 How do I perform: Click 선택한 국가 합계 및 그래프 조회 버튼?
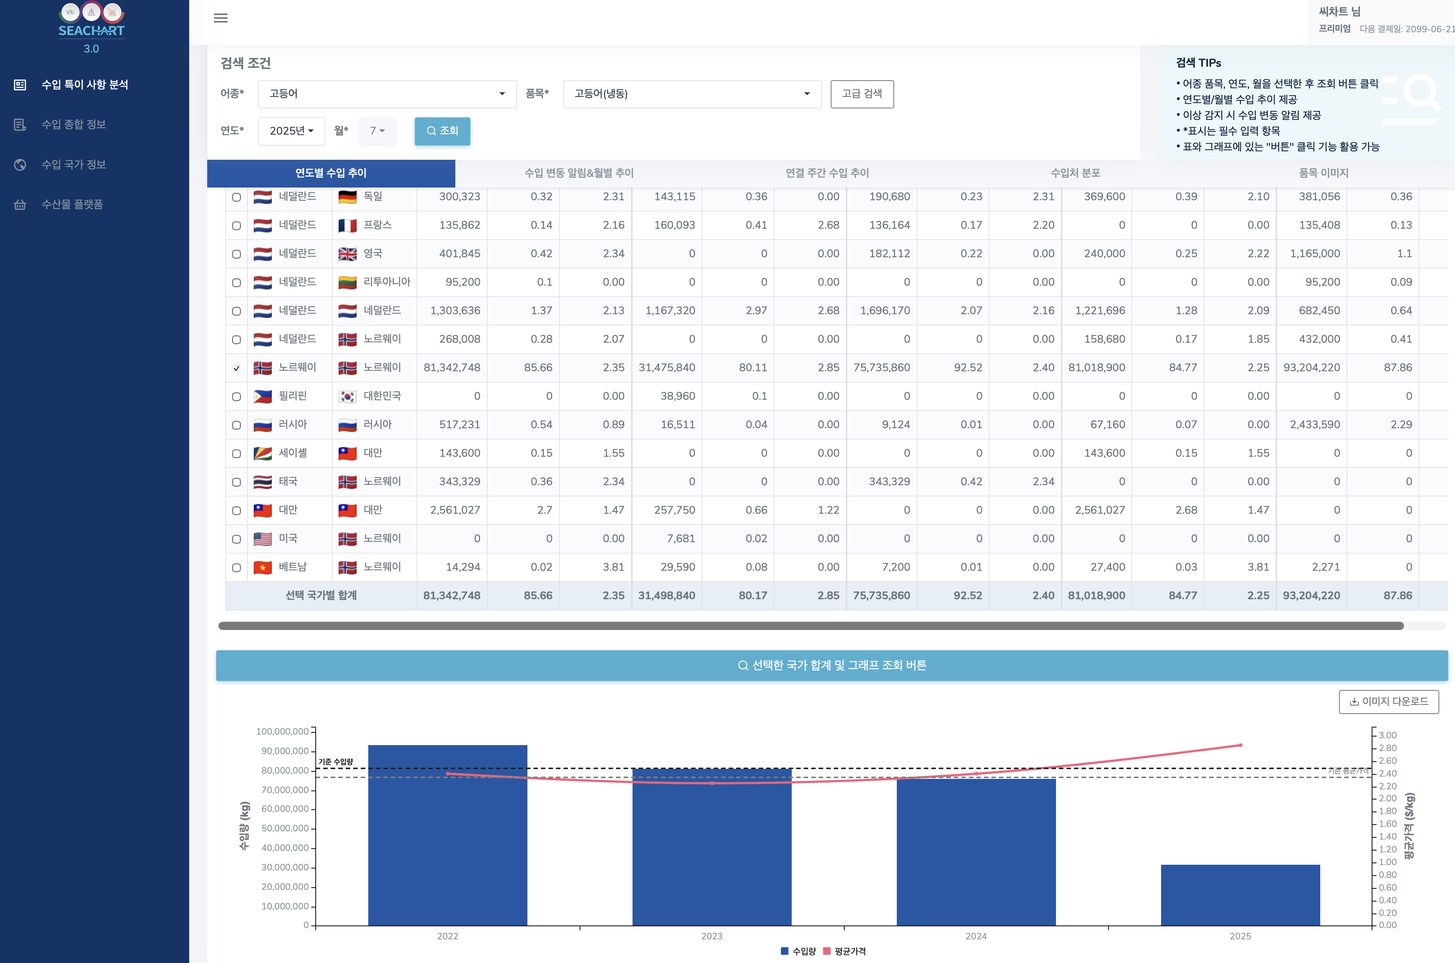pos(832,665)
